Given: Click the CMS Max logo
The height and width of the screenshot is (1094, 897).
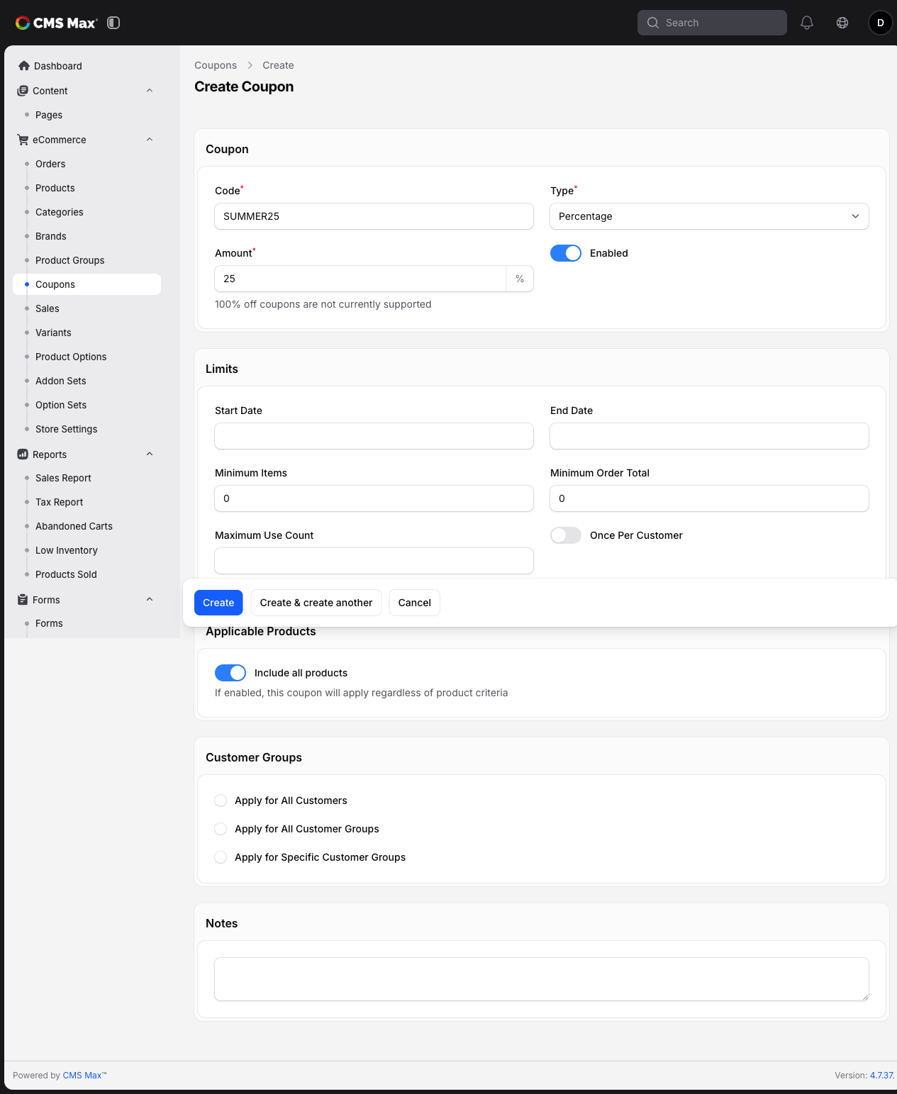Looking at the screenshot, I should [x=57, y=23].
